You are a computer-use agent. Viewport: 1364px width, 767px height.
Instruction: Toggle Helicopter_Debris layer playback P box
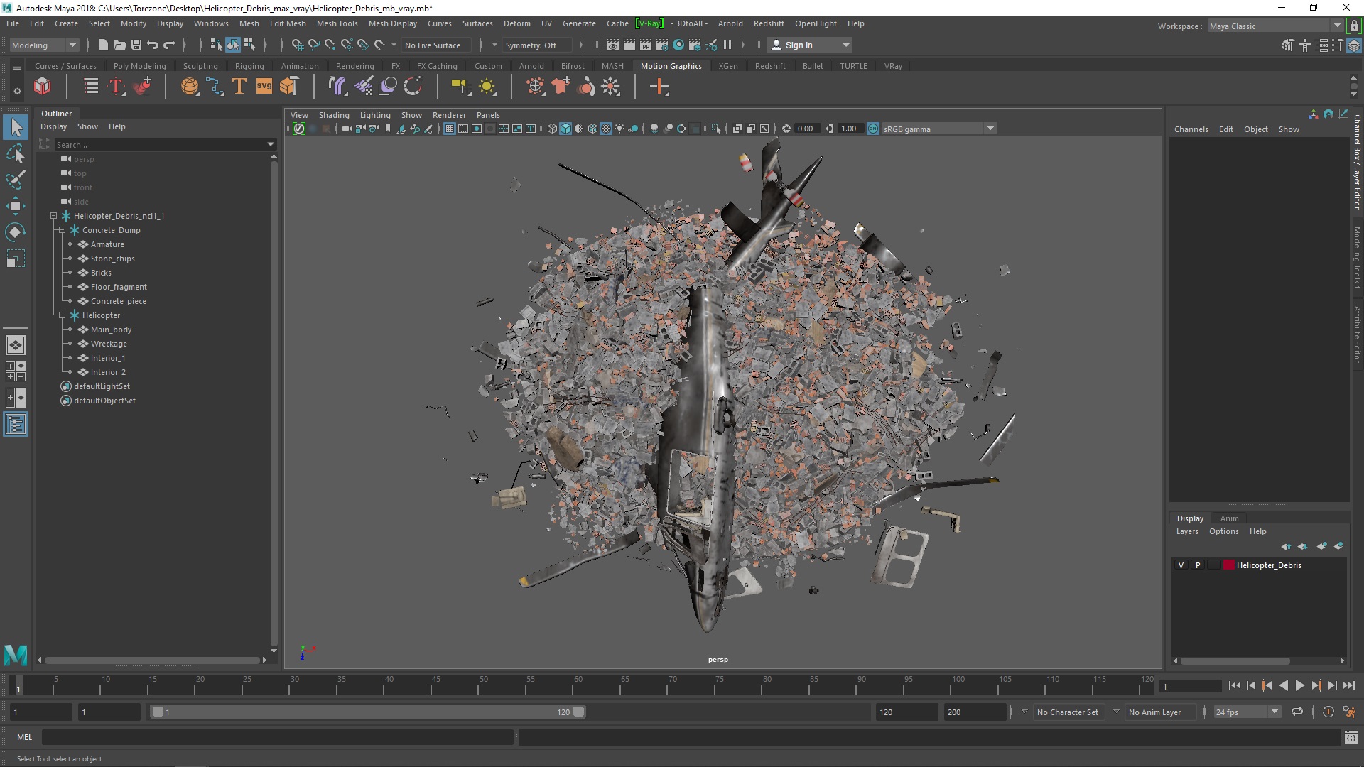1198,565
